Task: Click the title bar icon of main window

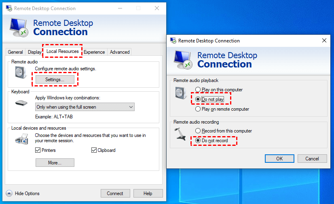Action: pos(9,8)
